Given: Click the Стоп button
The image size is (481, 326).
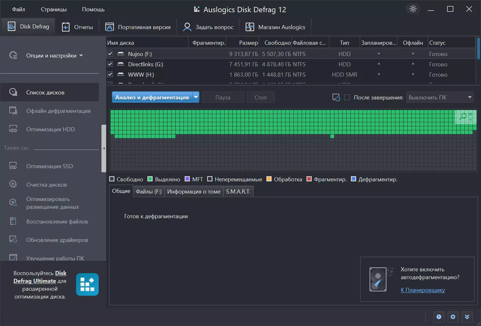Looking at the screenshot, I should coord(261,97).
